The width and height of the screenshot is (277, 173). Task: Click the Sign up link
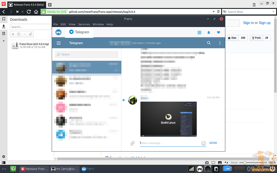pyautogui.click(x=265, y=23)
